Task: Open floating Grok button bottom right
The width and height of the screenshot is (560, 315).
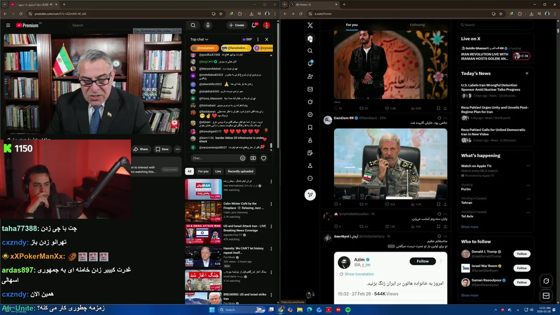Action: pyautogui.click(x=546, y=281)
